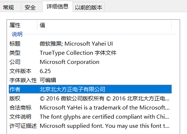187x134 pixels.
Task: Select the 文件版本 6.25 row
Action: [x=90, y=71]
